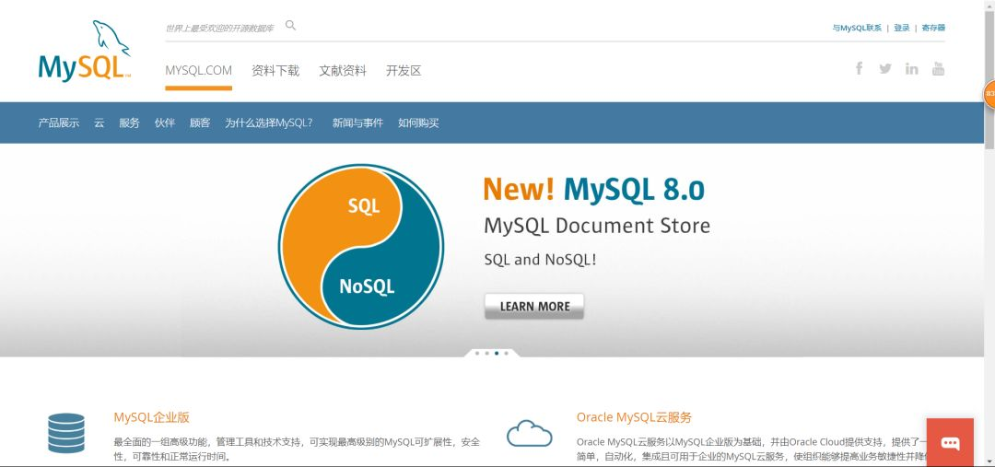Select the second carousel dot

[x=486, y=353]
